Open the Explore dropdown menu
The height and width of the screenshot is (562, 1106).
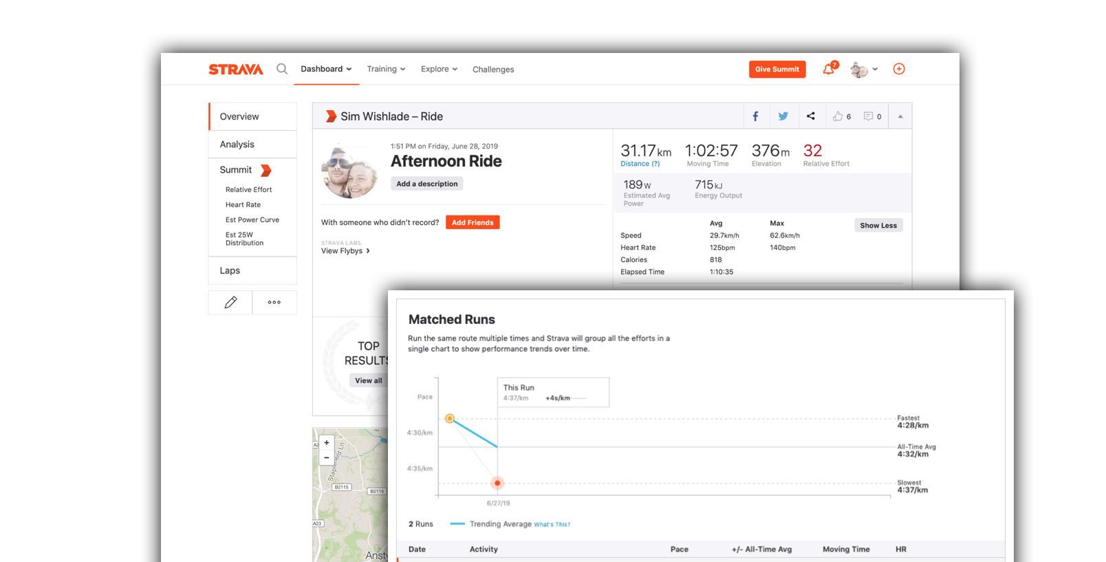coord(439,69)
